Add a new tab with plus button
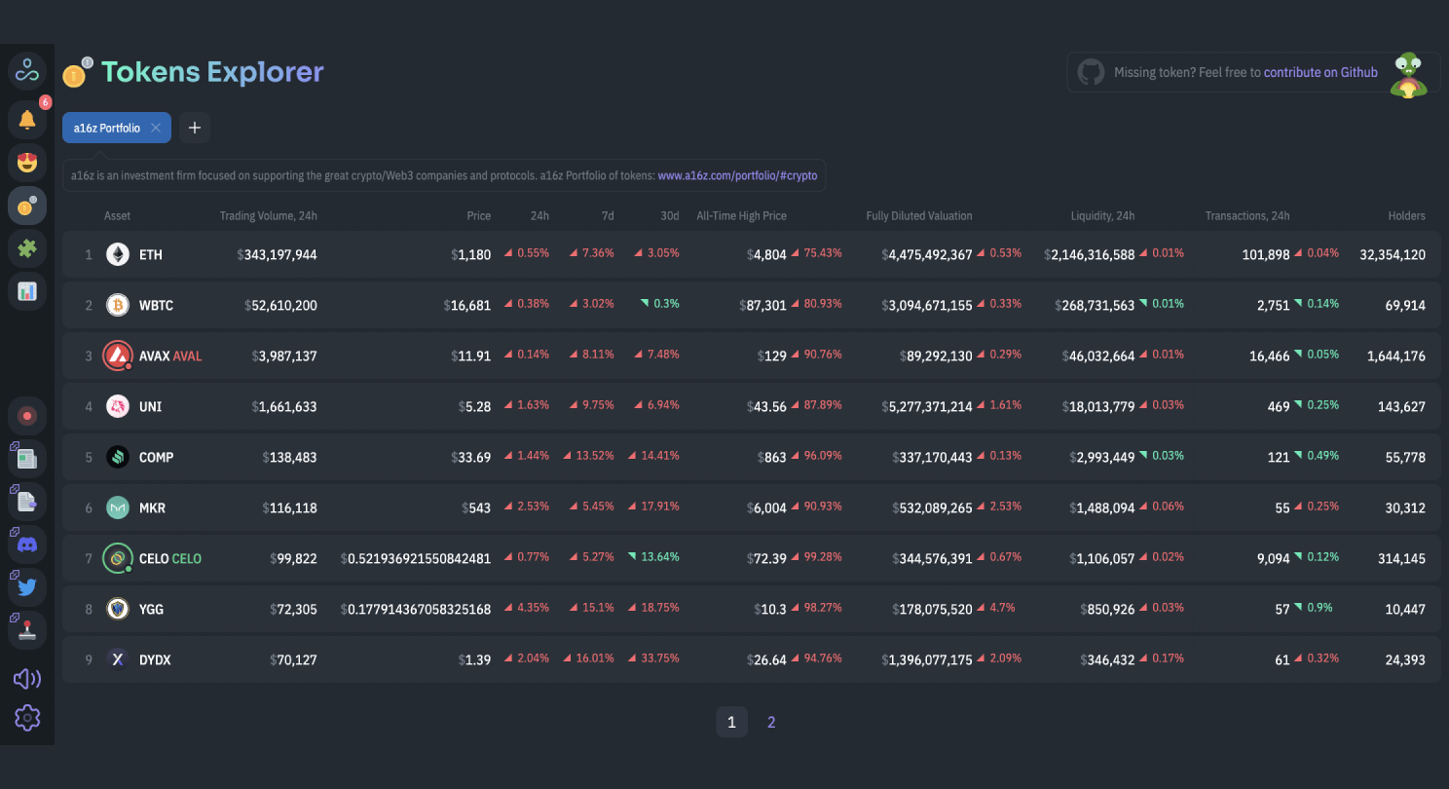Image resolution: width=1449 pixels, height=789 pixels. coord(195,128)
